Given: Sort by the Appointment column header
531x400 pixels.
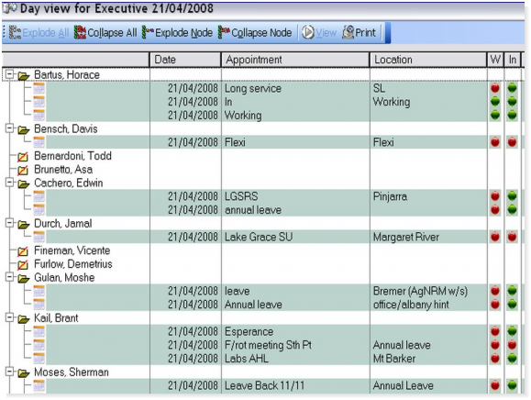Looking at the screenshot, I should pos(295,60).
